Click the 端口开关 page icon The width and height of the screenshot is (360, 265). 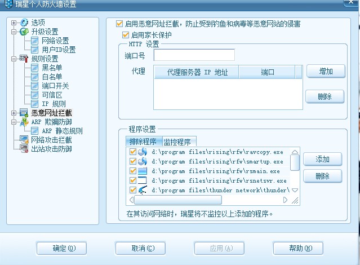[x=34, y=86]
